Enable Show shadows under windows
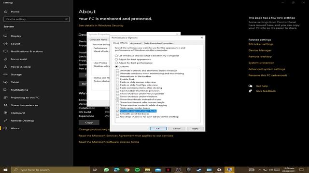The image size is (309, 173). coord(118,97)
